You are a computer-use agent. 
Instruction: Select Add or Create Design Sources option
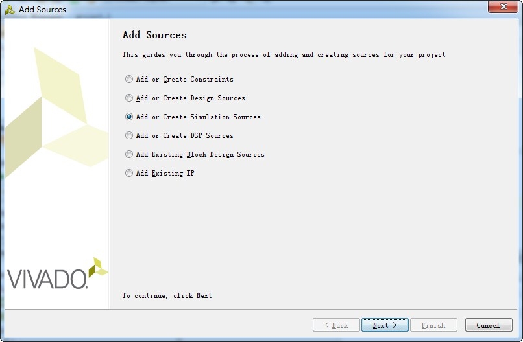[128, 98]
